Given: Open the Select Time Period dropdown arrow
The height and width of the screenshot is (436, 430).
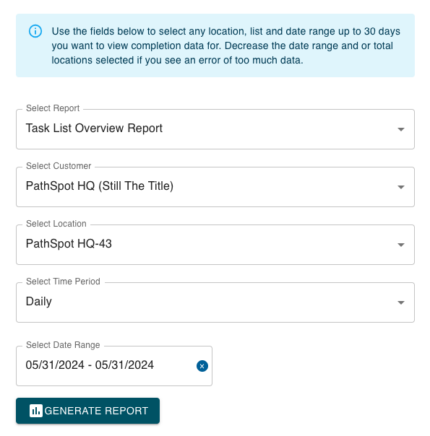Looking at the screenshot, I should 401,302.
